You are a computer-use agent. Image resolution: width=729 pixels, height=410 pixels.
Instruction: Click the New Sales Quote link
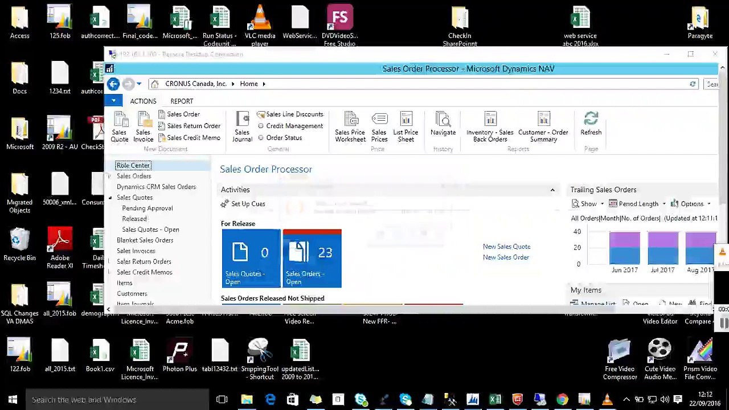[506, 247]
